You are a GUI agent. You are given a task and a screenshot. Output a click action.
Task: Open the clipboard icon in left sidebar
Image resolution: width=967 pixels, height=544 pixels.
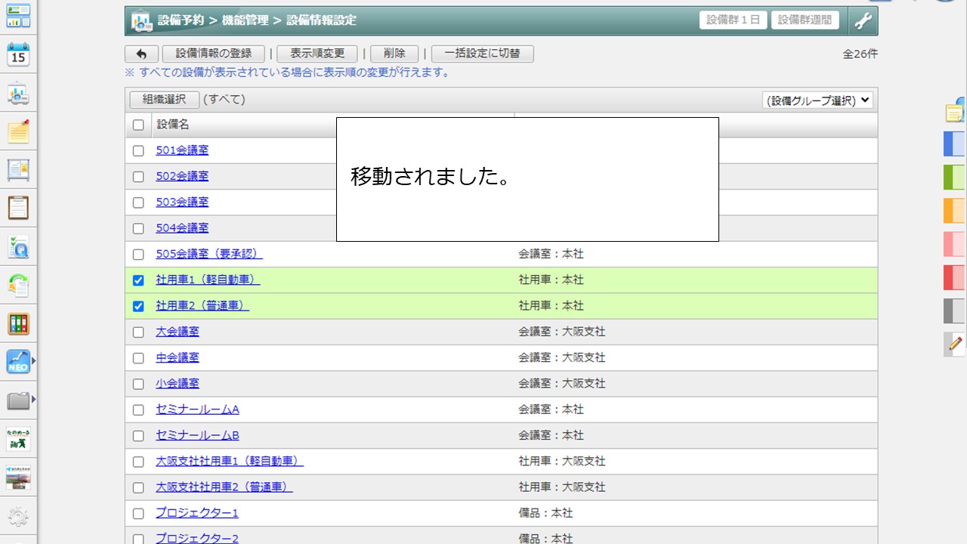18,208
